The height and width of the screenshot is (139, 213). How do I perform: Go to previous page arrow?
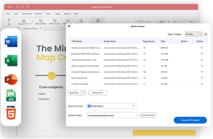136,22
